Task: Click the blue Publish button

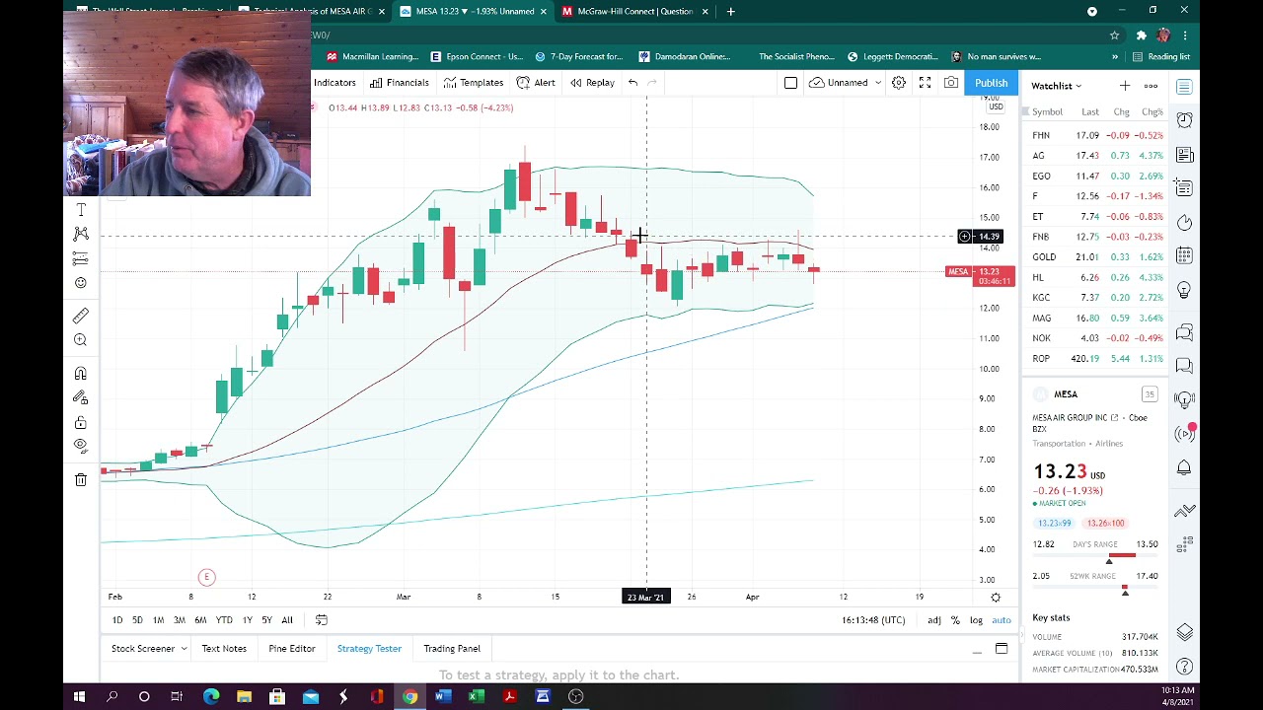Action: (991, 83)
